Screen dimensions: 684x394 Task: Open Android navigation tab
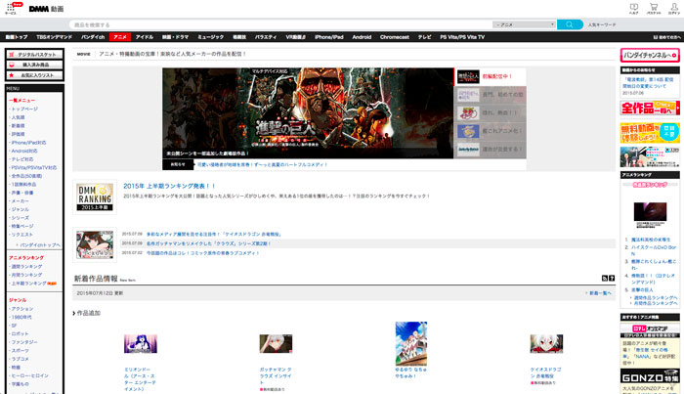(x=362, y=37)
